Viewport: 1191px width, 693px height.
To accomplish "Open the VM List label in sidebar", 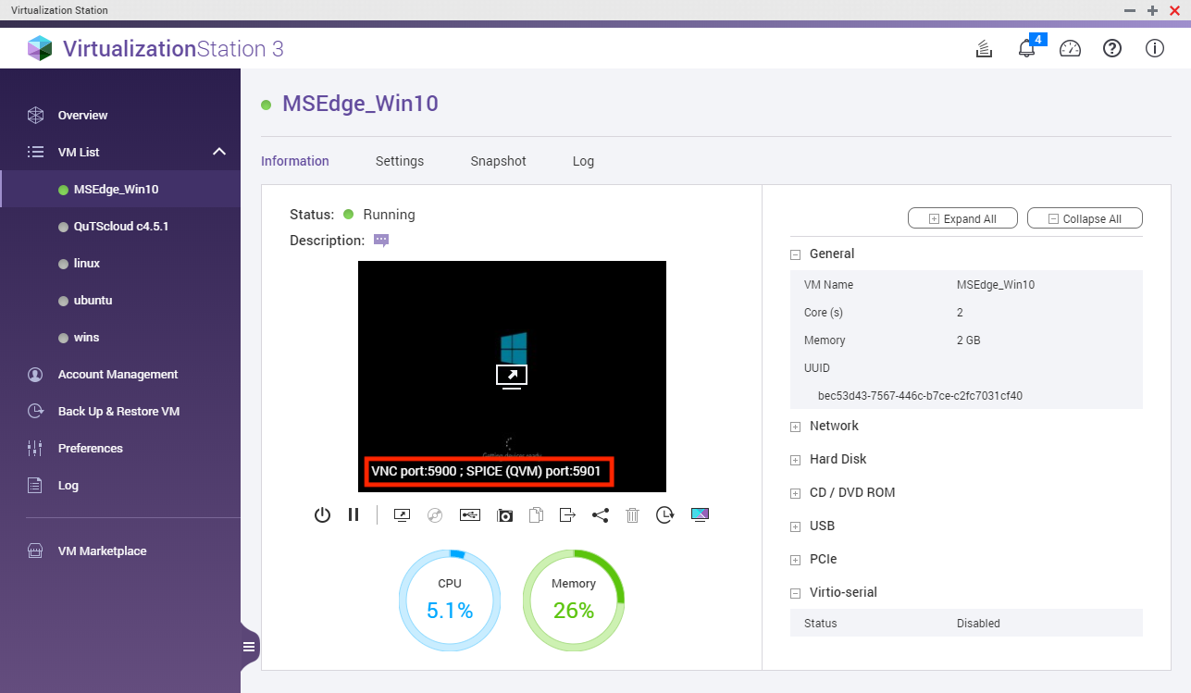I will [79, 153].
